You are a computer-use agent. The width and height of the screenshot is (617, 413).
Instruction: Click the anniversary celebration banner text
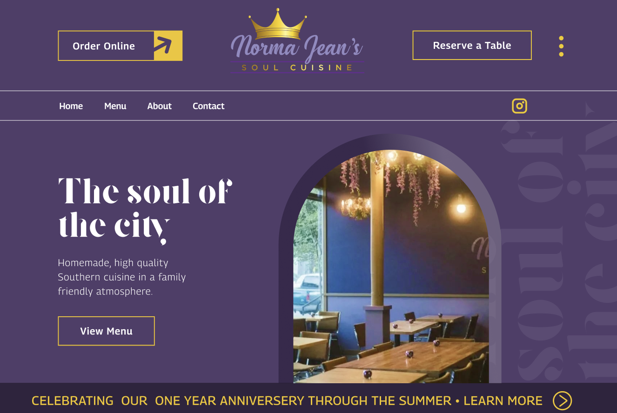tap(241, 401)
